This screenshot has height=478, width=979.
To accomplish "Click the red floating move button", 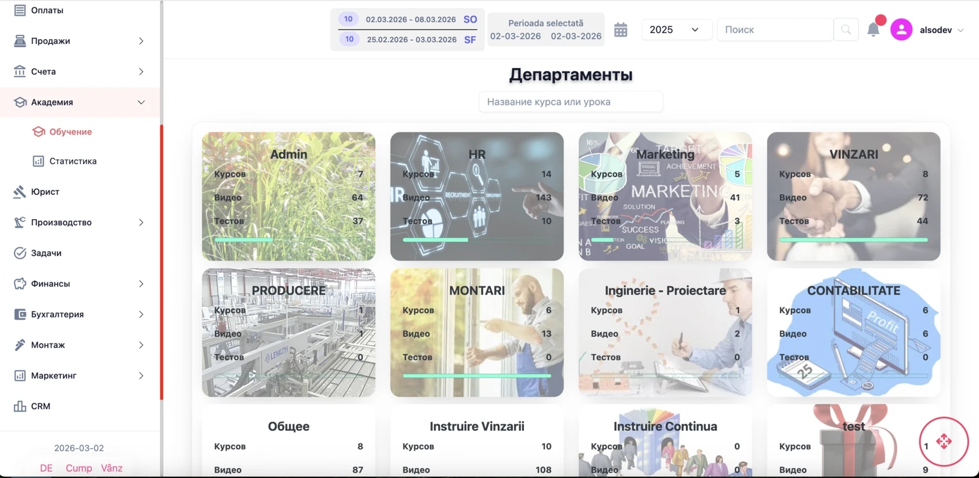I will click(x=944, y=441).
